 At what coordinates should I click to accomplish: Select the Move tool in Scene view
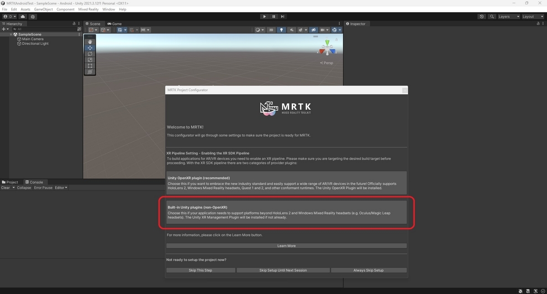click(90, 47)
